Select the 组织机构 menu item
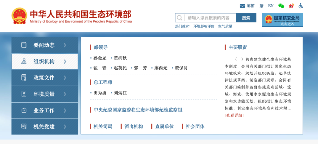Screen dimensions: 318x144 [45, 62]
